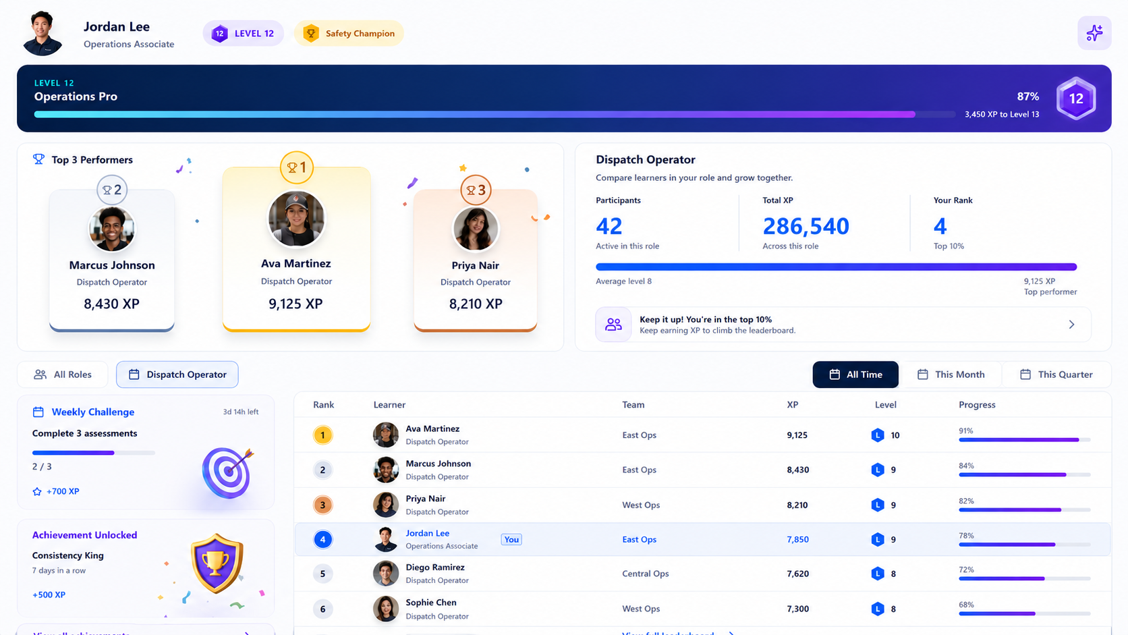Click the trophy icon beside Top 3 Performers
1128x635 pixels.
click(38, 159)
